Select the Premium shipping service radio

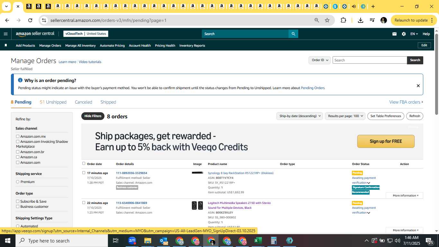(x=18, y=182)
